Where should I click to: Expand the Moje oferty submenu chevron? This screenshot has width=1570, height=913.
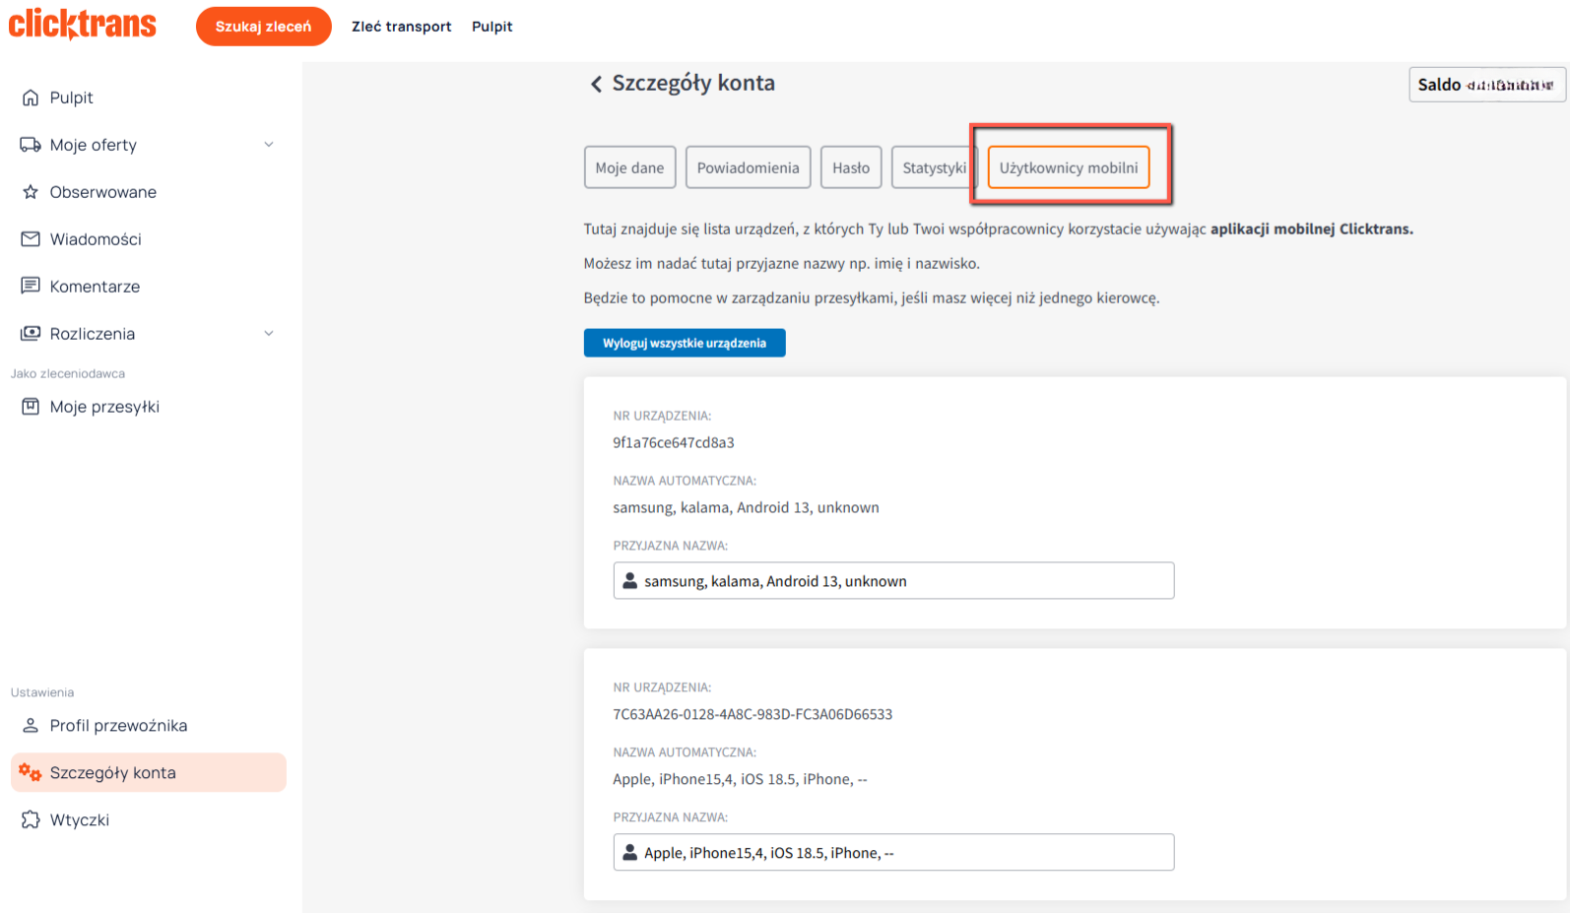(x=269, y=145)
